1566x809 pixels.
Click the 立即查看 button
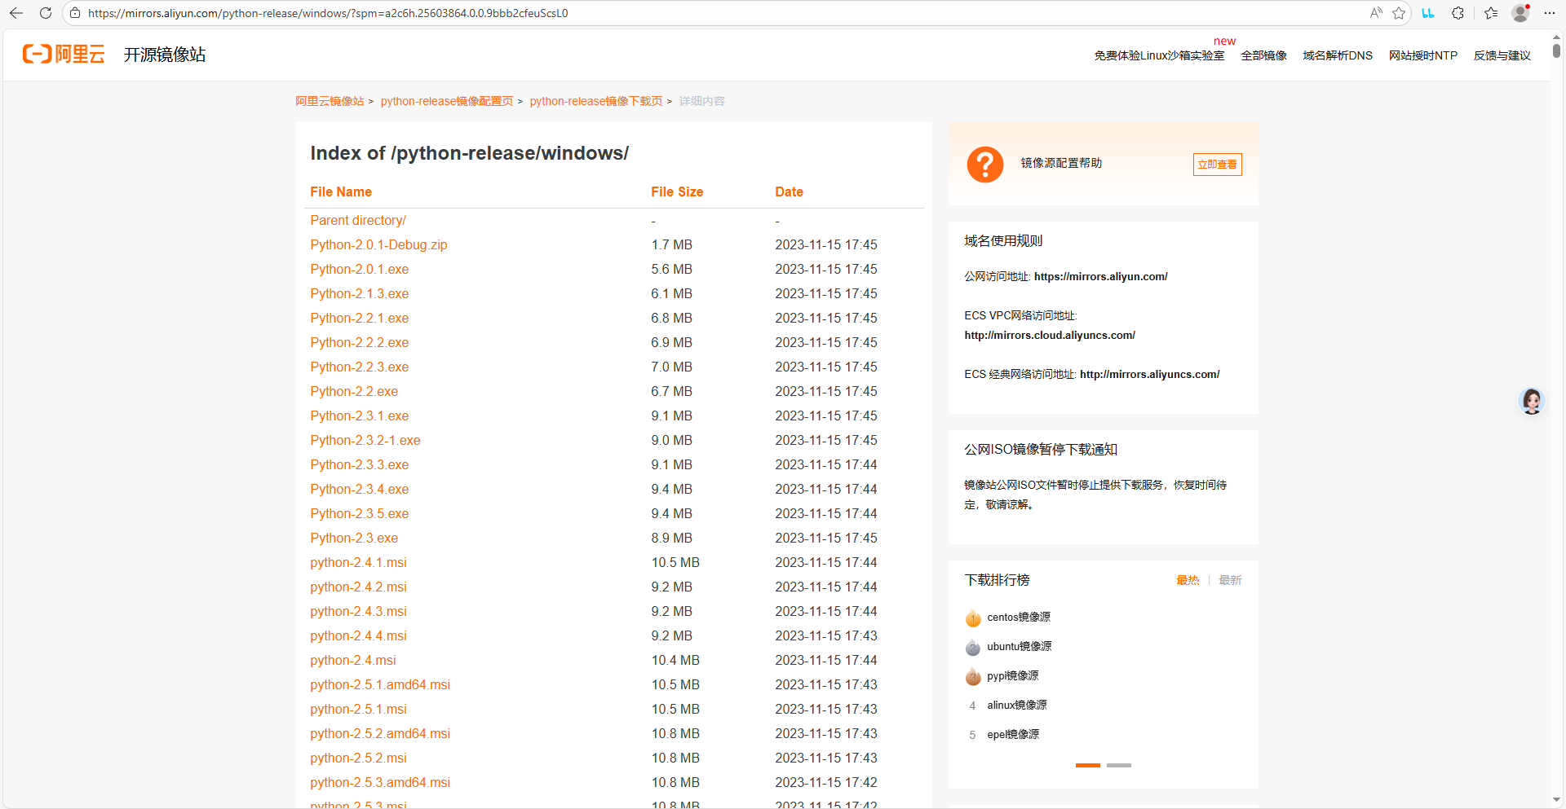point(1217,165)
